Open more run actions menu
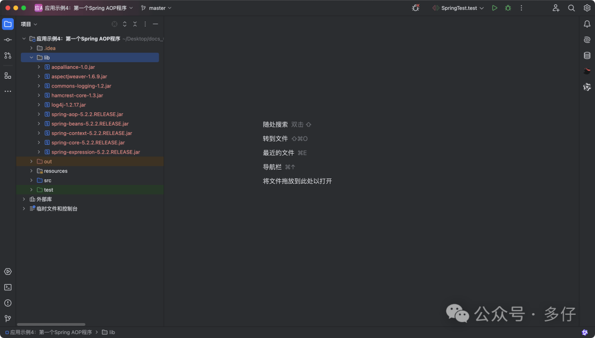Viewport: 595px width, 338px height. [521, 8]
